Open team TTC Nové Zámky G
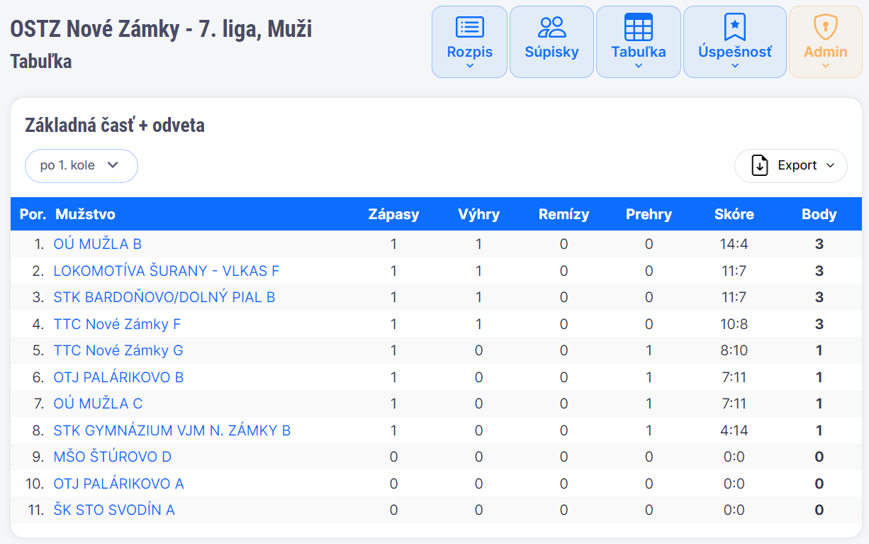The width and height of the screenshot is (869, 544). pos(118,350)
